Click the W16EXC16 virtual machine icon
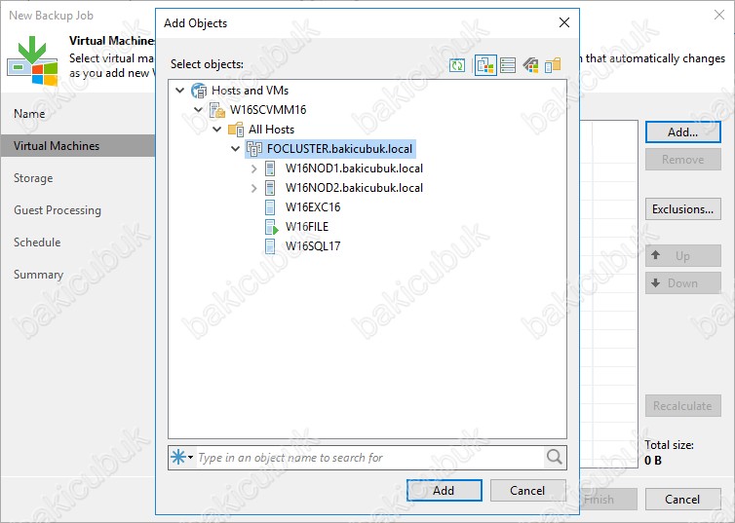Screen dimensions: 735x523 coord(270,207)
